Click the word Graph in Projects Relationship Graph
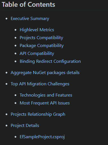 [x=59, y=114]
